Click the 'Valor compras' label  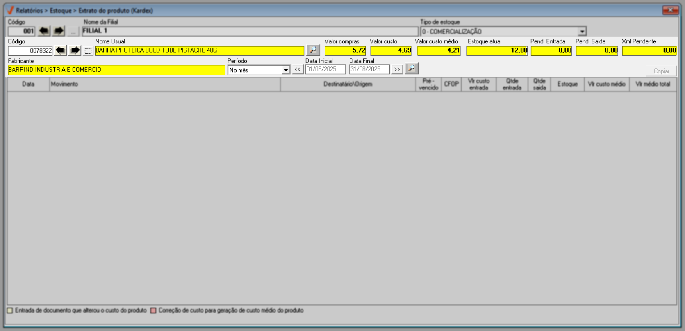point(342,41)
